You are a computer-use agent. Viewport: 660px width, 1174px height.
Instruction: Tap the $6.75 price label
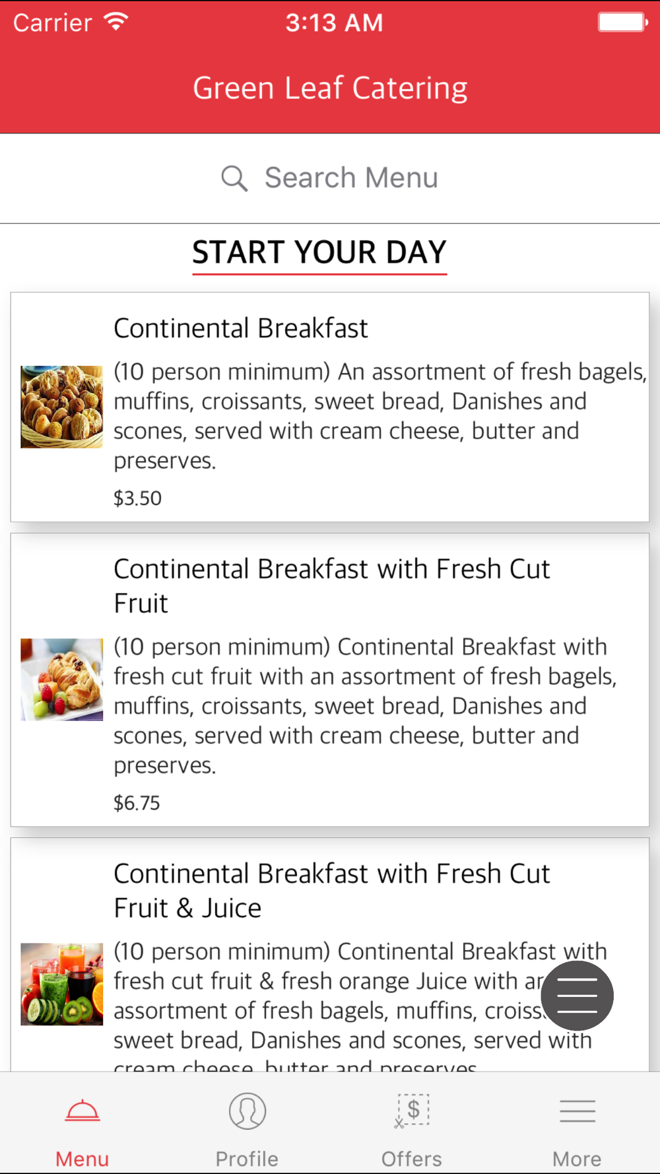(x=137, y=803)
